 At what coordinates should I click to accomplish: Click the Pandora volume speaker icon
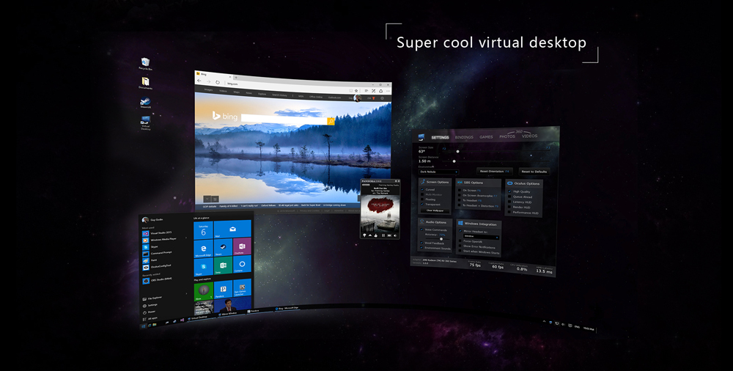pos(395,235)
